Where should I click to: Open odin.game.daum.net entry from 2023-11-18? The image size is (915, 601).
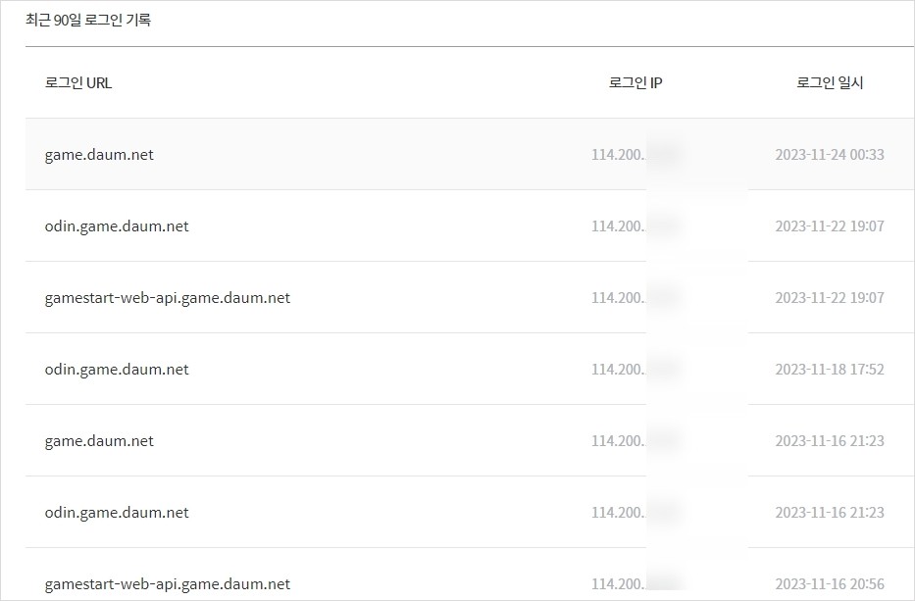click(117, 370)
